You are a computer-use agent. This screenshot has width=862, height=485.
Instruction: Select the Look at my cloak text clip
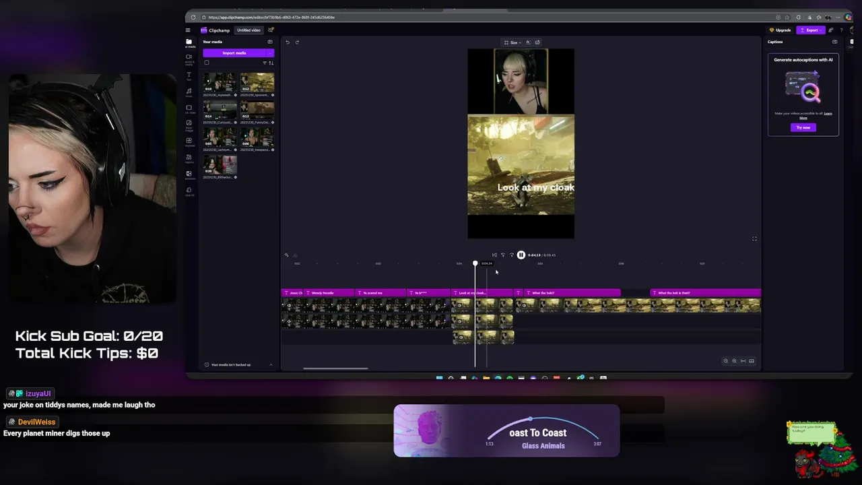[482, 293]
